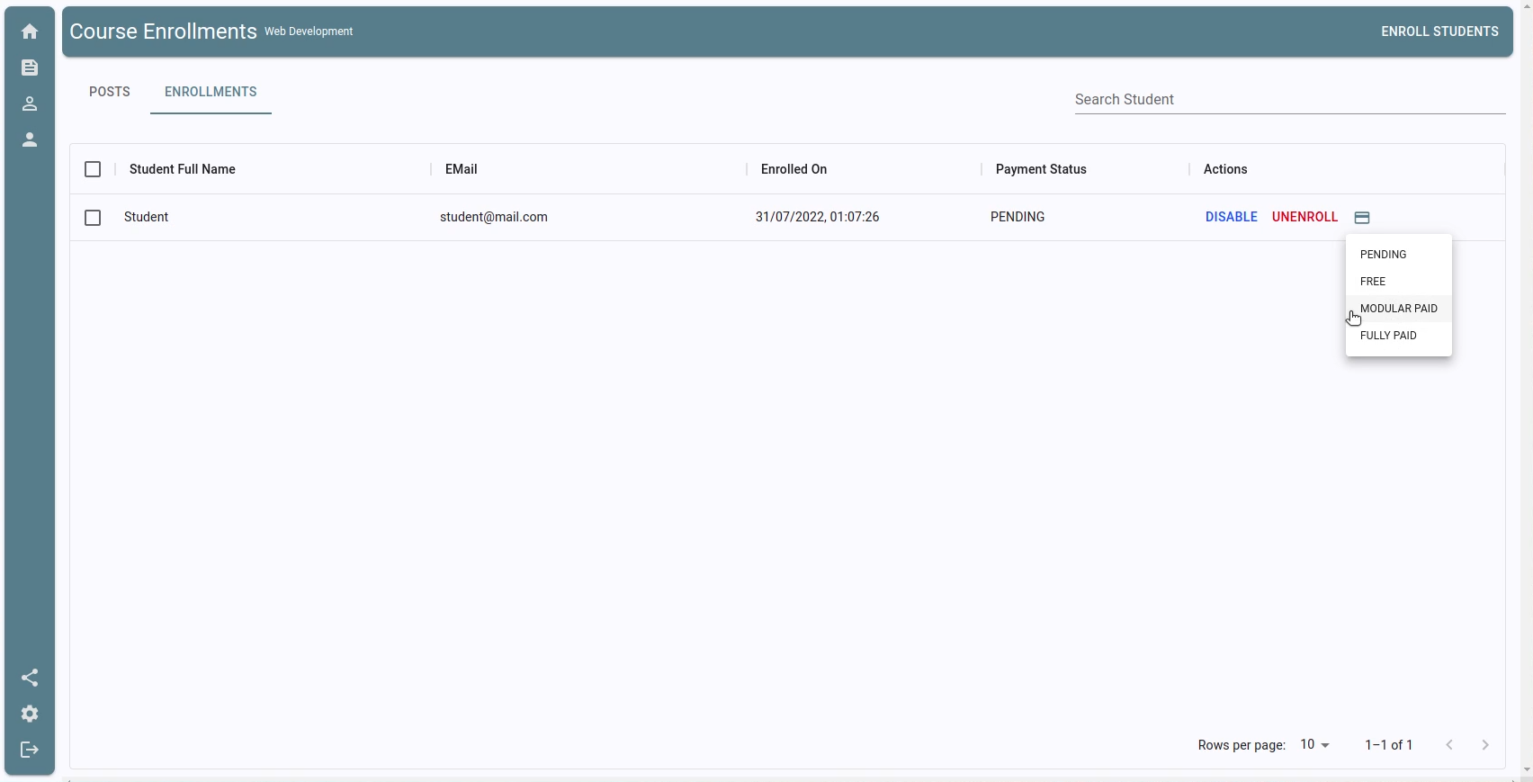Image resolution: width=1533 pixels, height=782 pixels.
Task: Click the 1–1 of 1 pagination text
Action: pos(1389,745)
